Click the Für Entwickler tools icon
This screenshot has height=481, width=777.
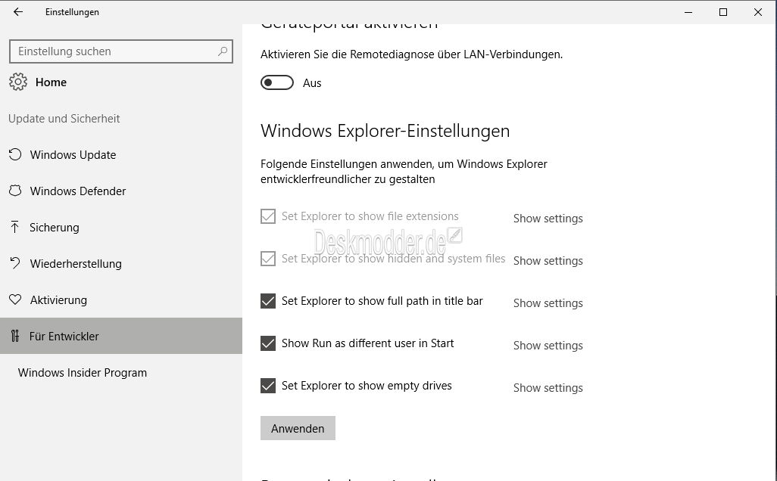point(15,336)
